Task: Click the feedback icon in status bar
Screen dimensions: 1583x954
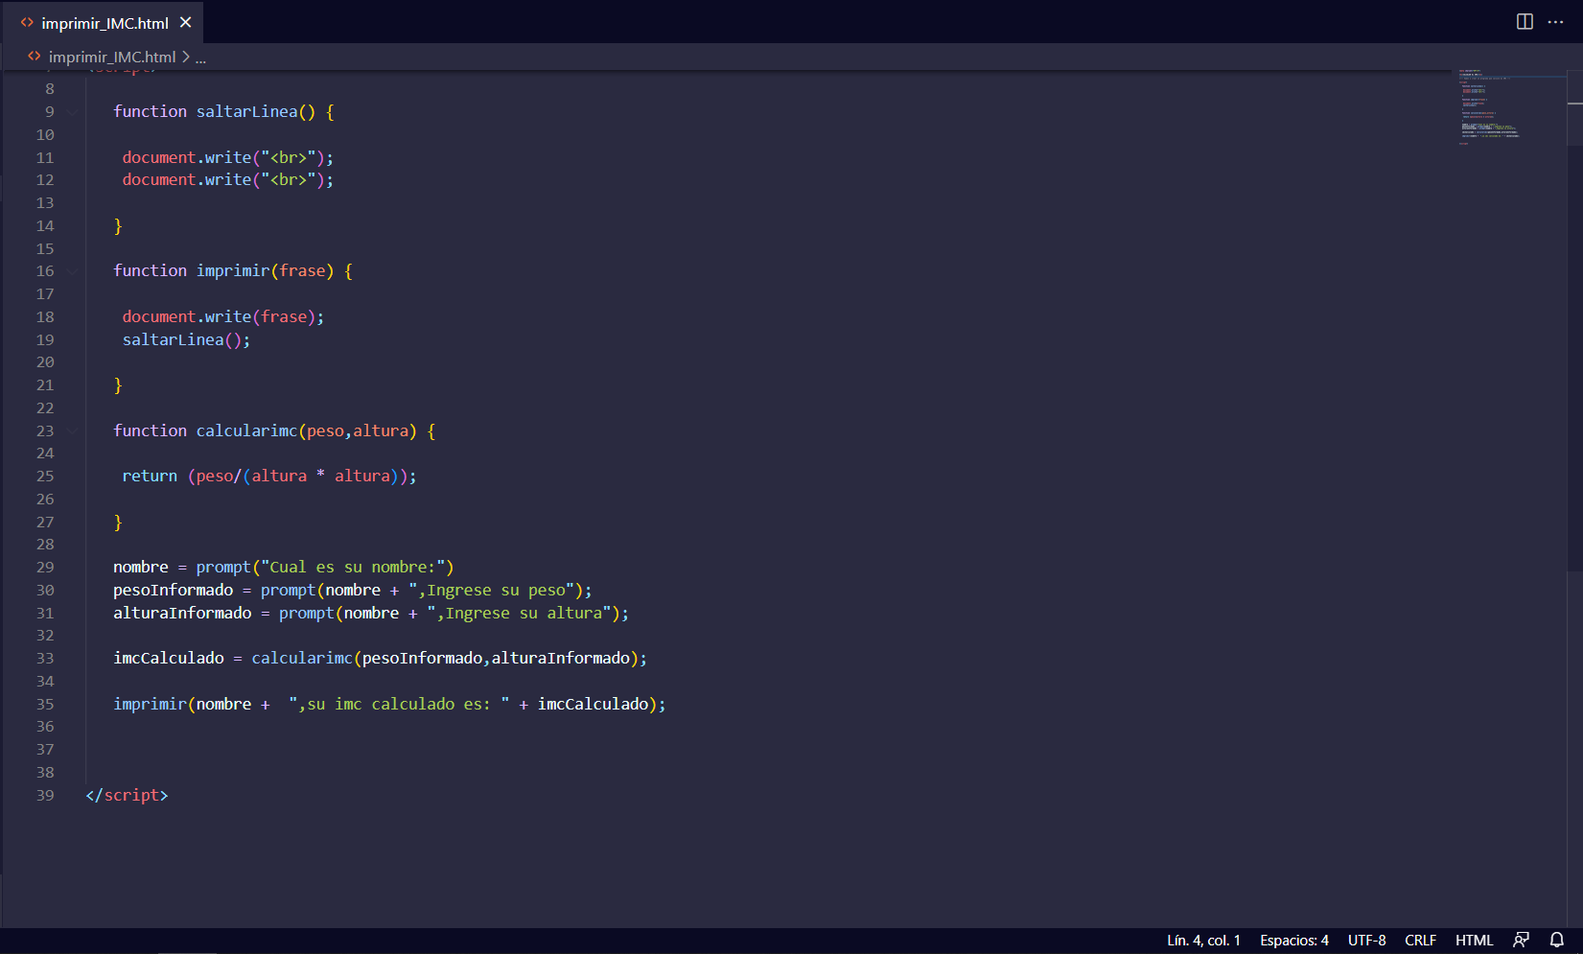Action: [x=1521, y=940]
